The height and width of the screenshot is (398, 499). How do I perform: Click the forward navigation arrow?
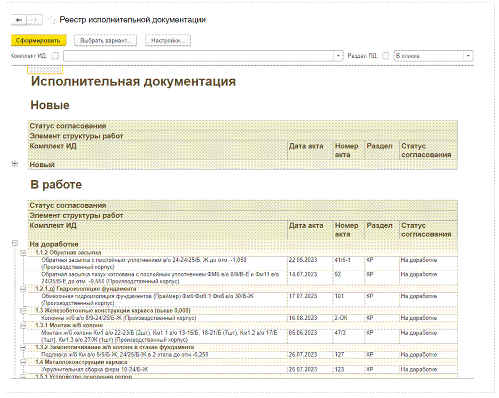point(34,20)
